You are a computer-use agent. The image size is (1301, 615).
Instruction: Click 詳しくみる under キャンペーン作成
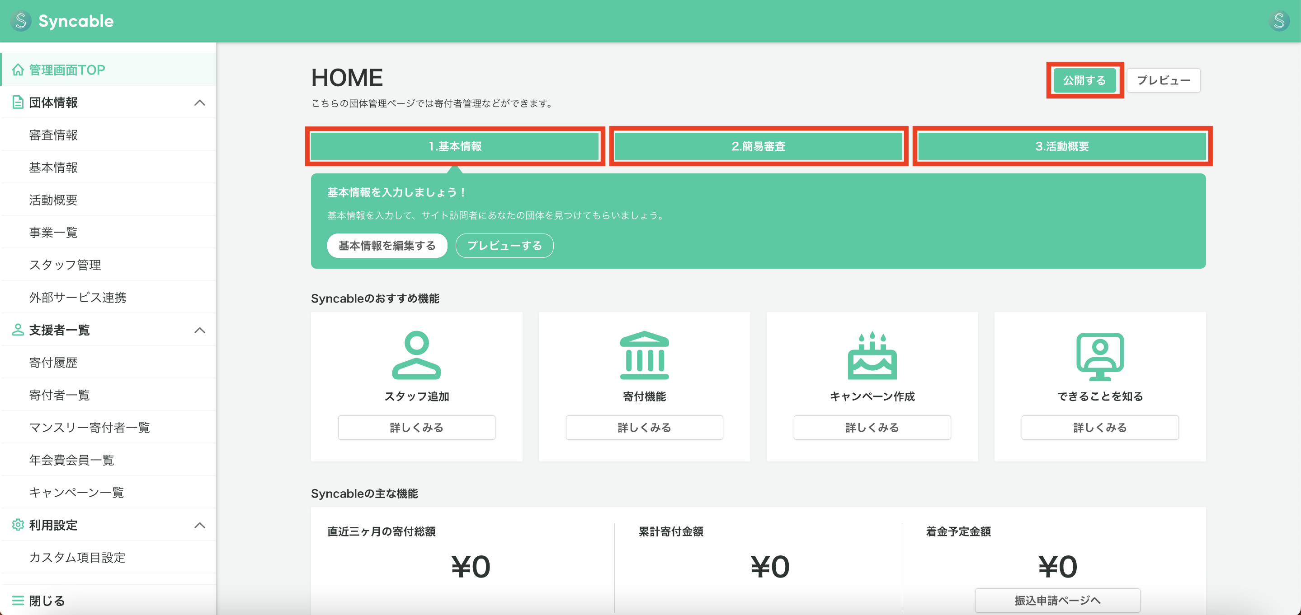coord(872,428)
